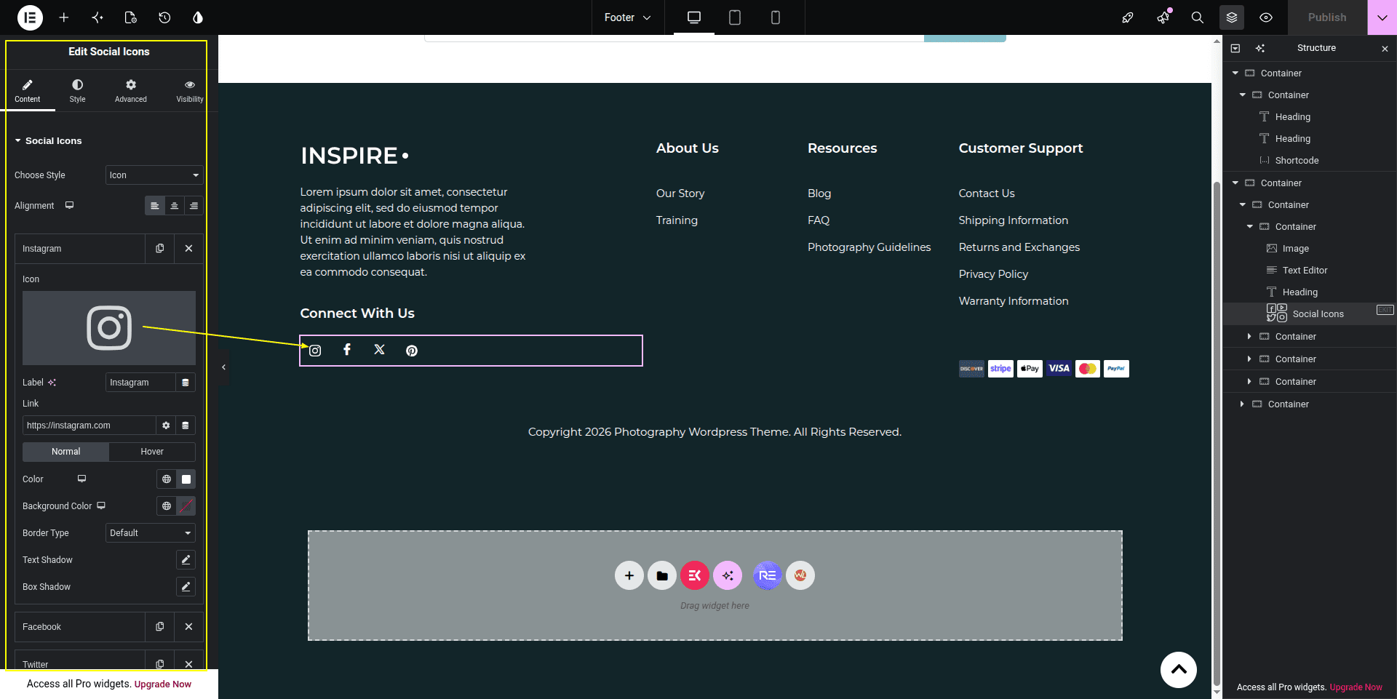This screenshot has width=1397, height=699.
Task: Duplicate the Instagram social icon item
Action: point(160,249)
